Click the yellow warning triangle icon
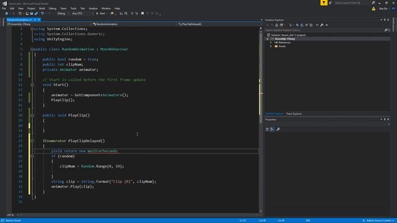The image size is (397, 223). (x=373, y=9)
